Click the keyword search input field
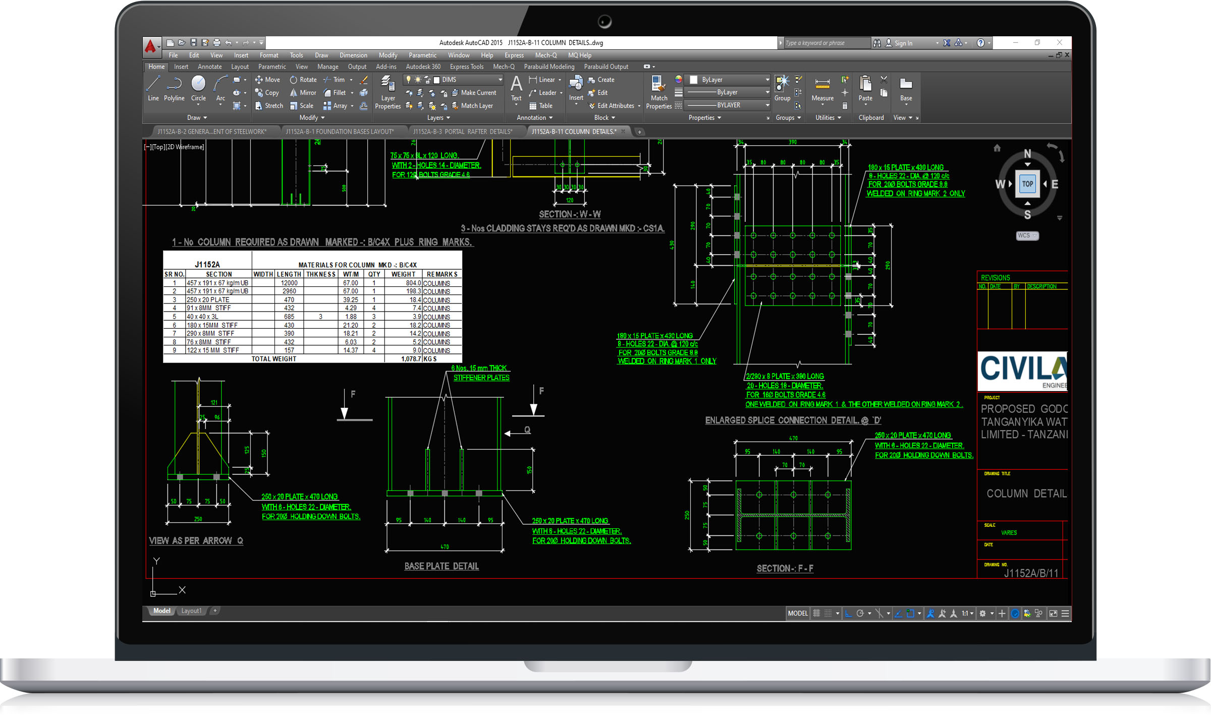 tap(828, 43)
